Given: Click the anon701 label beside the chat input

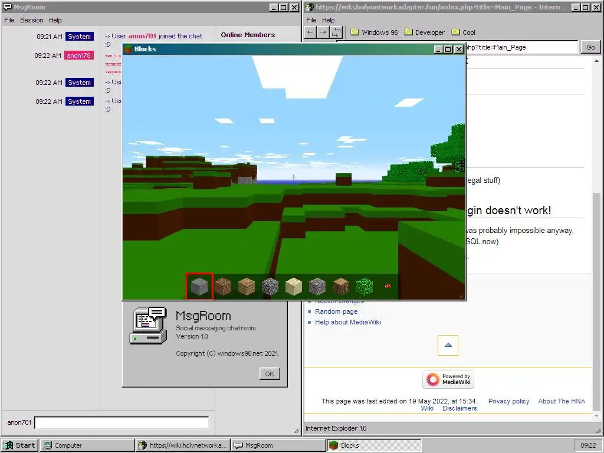Looking at the screenshot, I should tap(19, 422).
